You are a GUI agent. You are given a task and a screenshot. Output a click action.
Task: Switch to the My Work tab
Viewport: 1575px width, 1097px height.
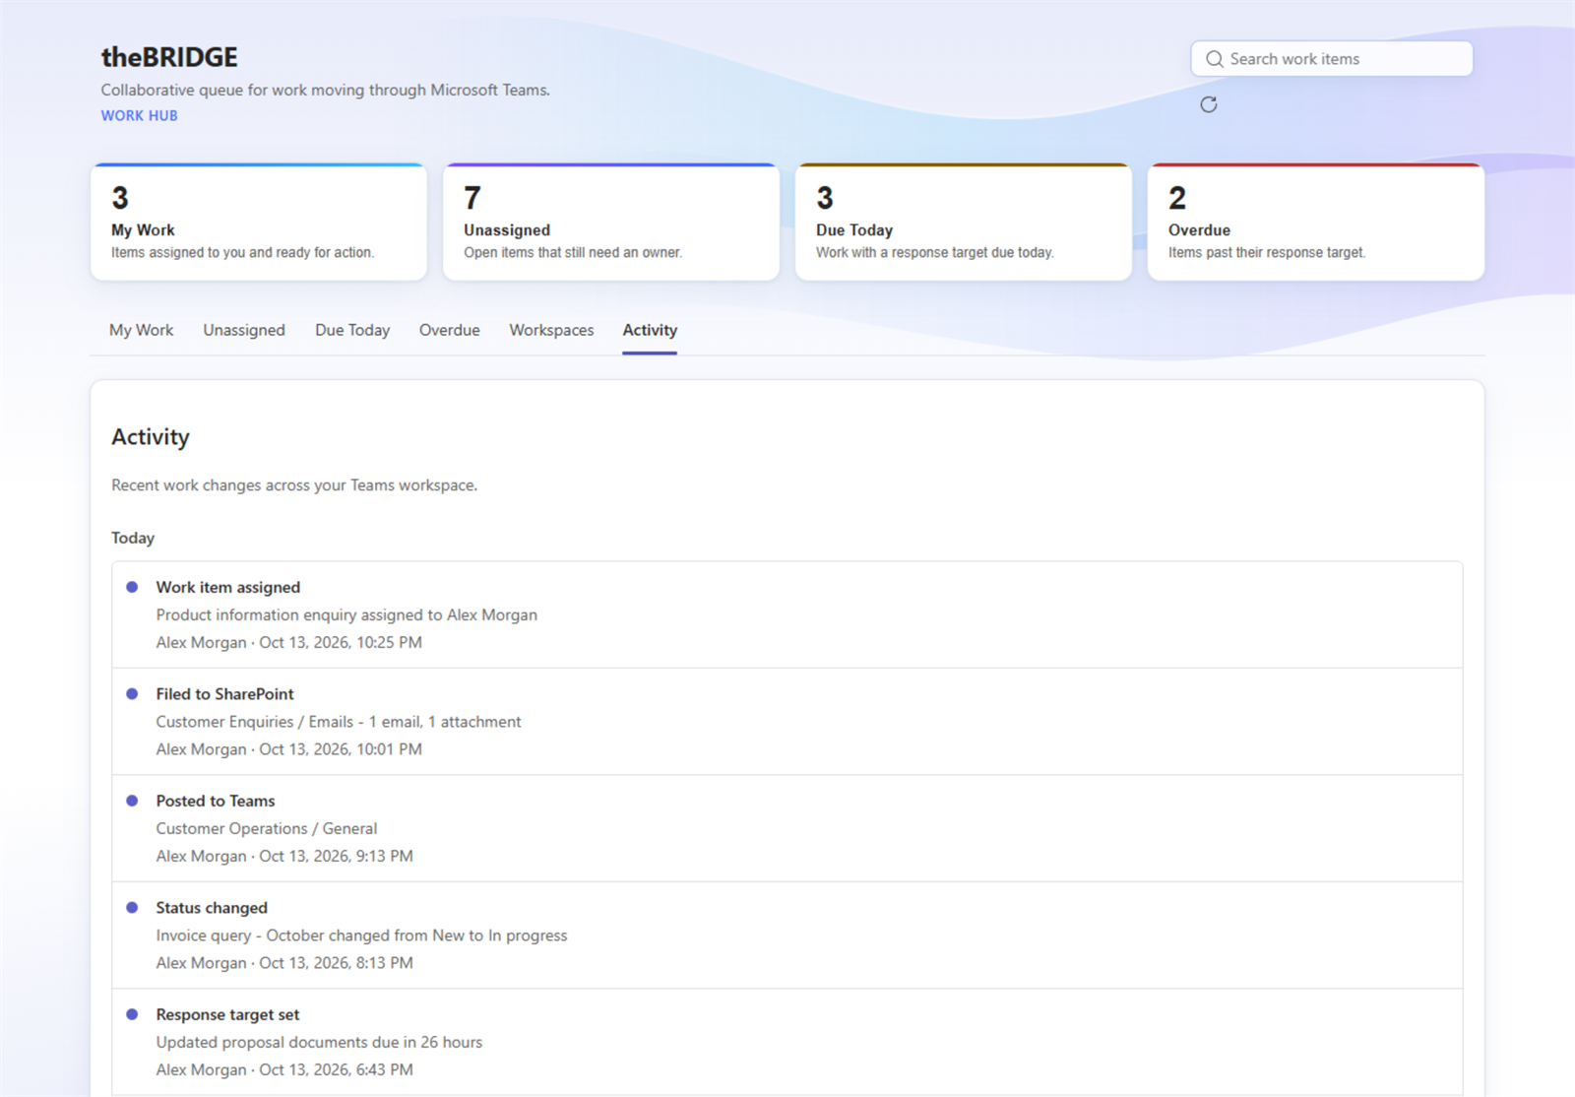141,330
